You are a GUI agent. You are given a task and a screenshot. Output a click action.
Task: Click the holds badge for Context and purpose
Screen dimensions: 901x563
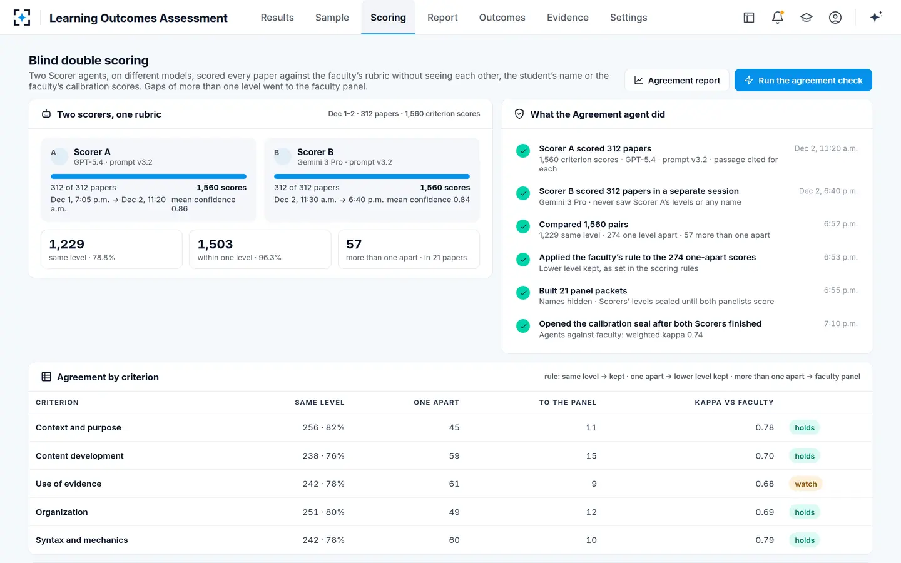click(805, 427)
